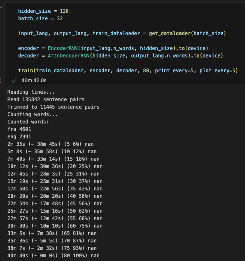This screenshot has height=261, width=245.
Task: Click the AttnDecoderRNN class name
Action: click(x=69, y=56)
